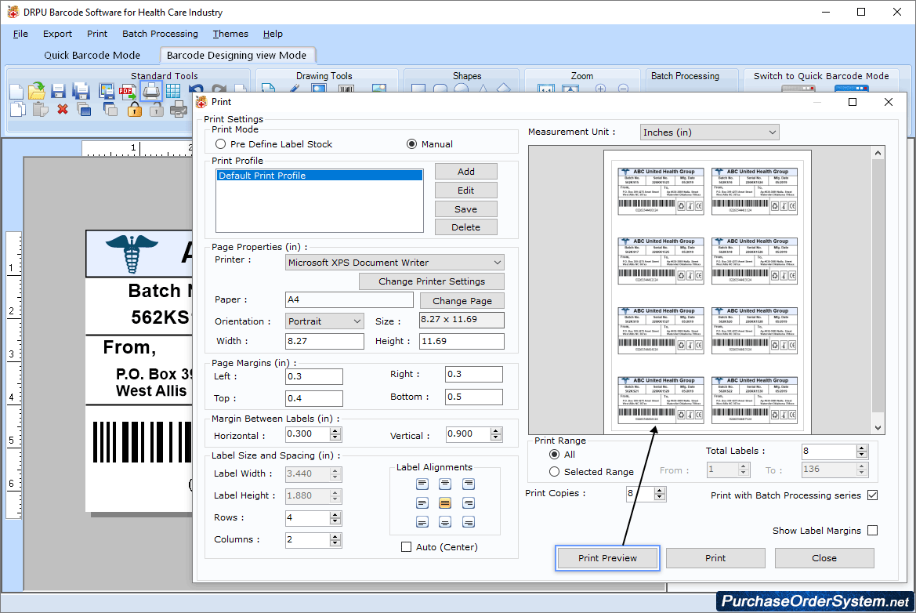The image size is (916, 613).
Task: Select the Manual print mode radio button
Action: point(411,143)
